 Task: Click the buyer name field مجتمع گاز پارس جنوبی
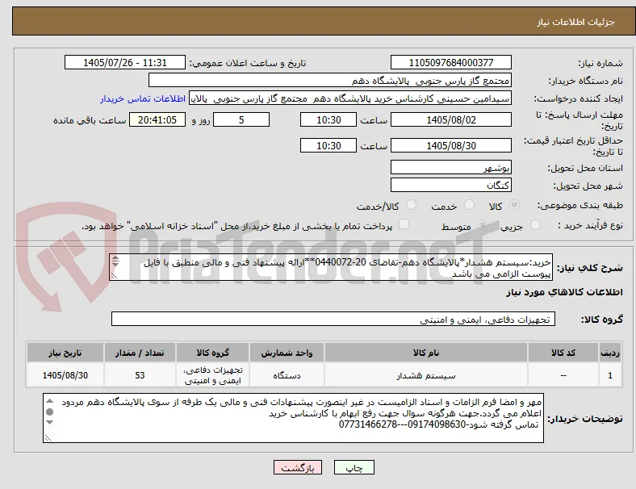coord(330,80)
